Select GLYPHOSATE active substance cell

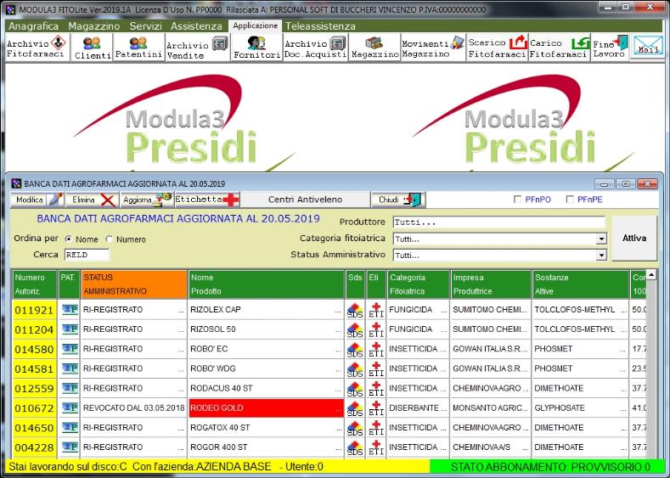click(x=580, y=408)
